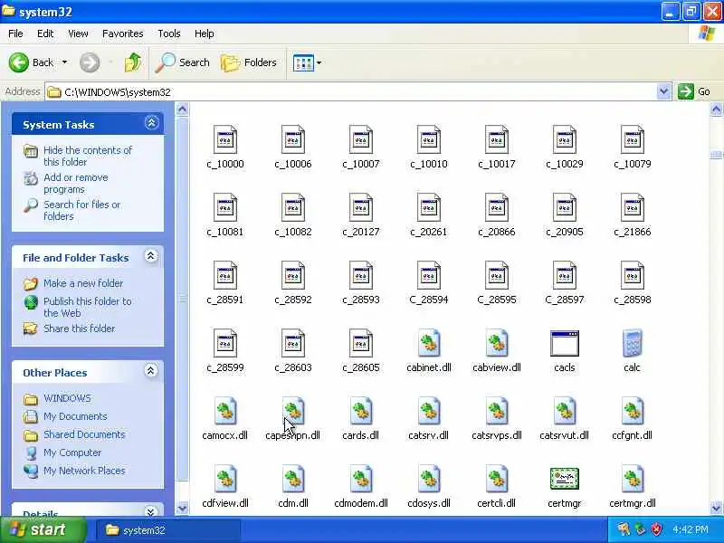
Task: Select the catsrv.dll file icon
Action: pos(428,412)
